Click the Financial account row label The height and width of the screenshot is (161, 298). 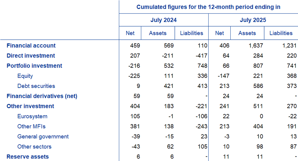tap(31, 46)
